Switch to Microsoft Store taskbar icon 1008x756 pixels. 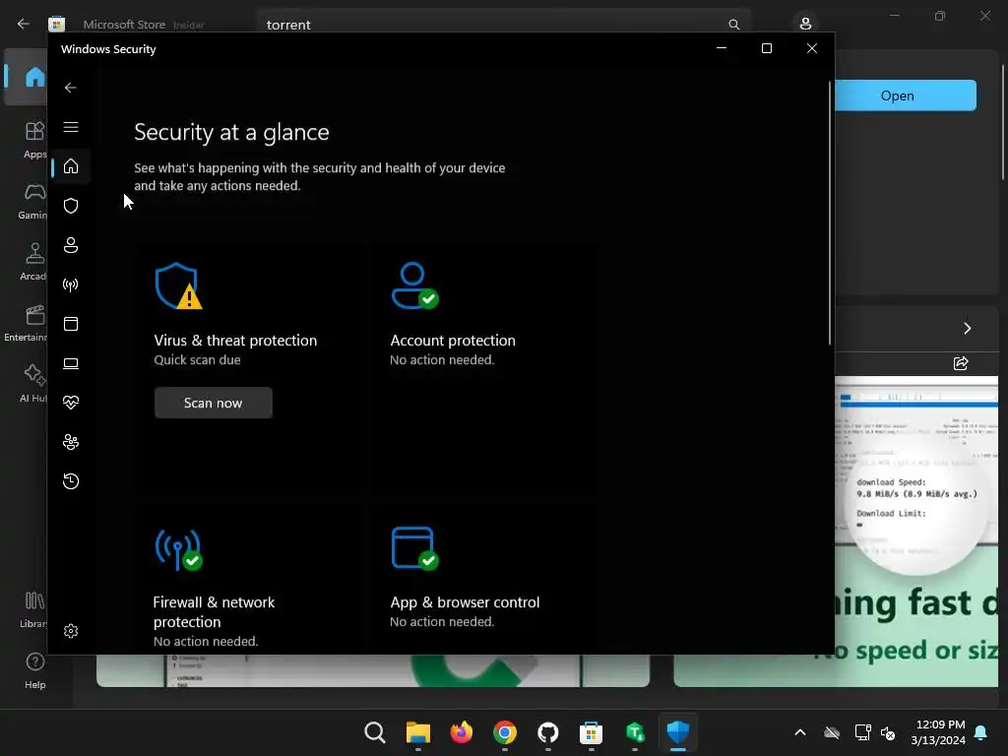click(x=591, y=732)
